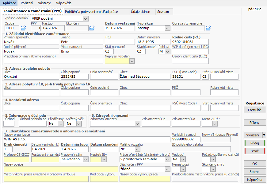
Task: Expand the Pohlaví dropdown
Action: click(167, 52)
